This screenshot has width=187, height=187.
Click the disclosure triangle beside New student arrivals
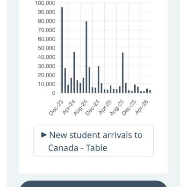[x=44, y=135]
